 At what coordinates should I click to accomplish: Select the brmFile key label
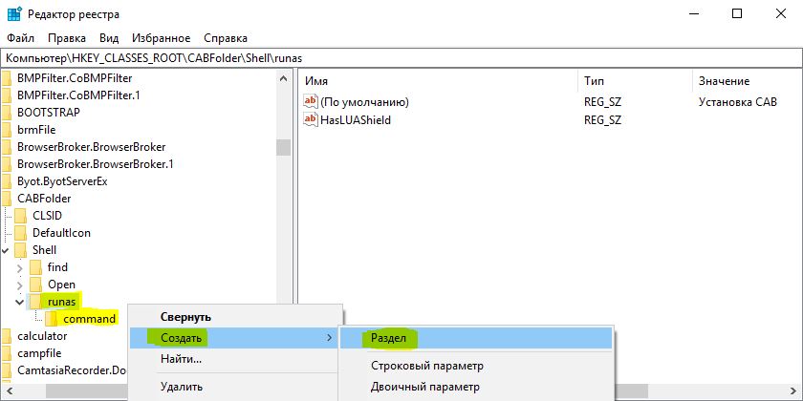pos(36,130)
